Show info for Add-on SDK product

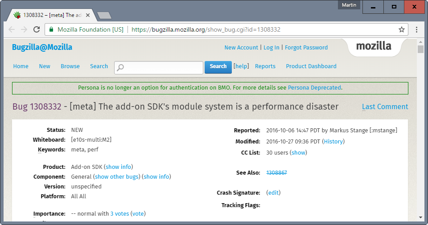click(x=118, y=167)
